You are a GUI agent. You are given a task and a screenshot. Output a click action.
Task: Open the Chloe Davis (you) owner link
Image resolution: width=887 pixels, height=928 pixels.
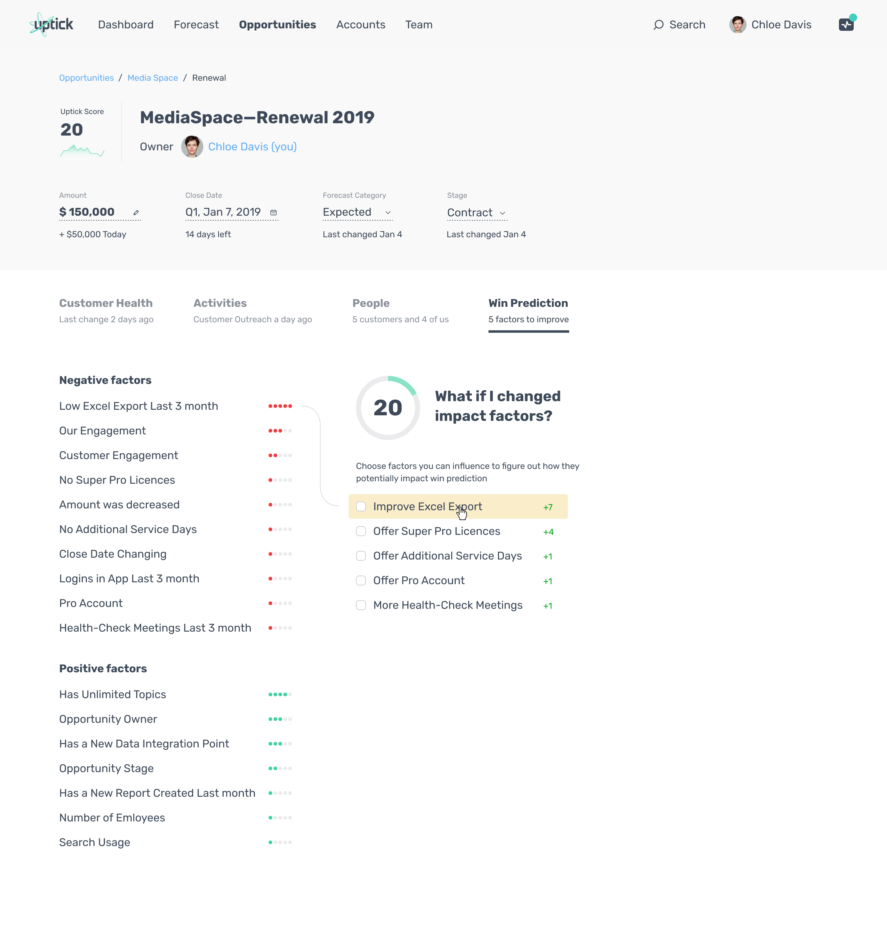point(252,147)
